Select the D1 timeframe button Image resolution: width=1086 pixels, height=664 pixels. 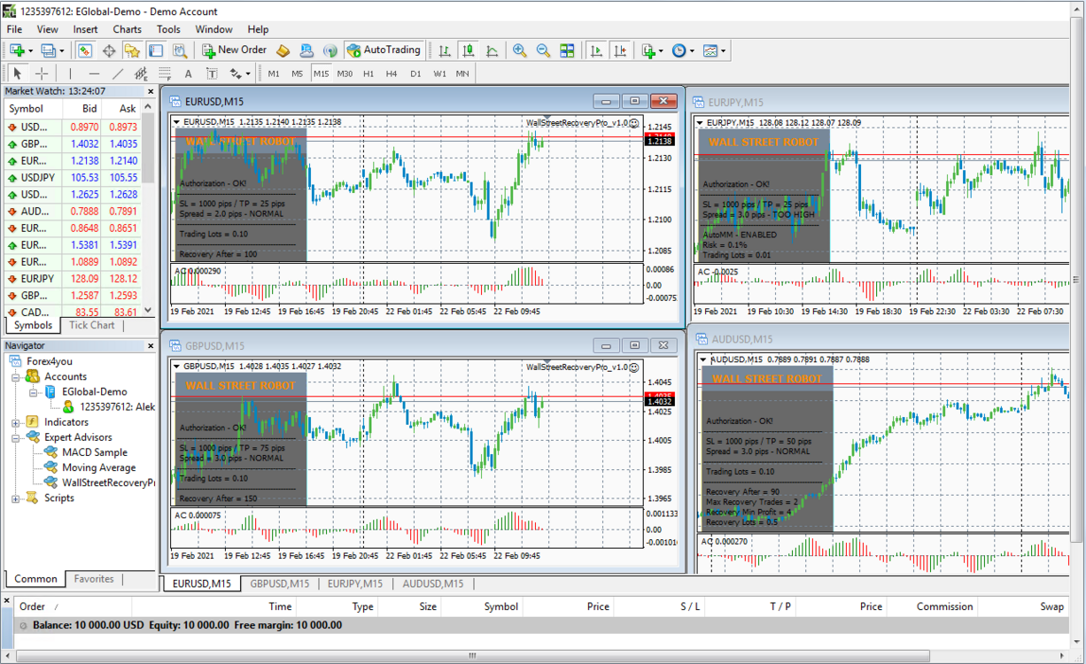coord(415,73)
